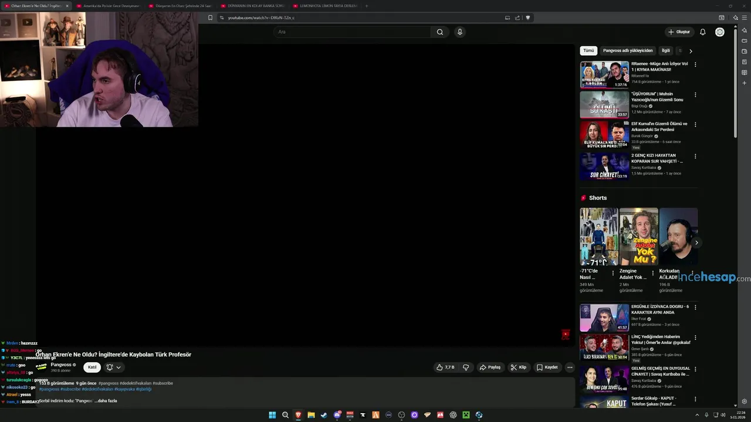Click the Paylaş share button
This screenshot has height=422, width=751.
click(x=490, y=367)
